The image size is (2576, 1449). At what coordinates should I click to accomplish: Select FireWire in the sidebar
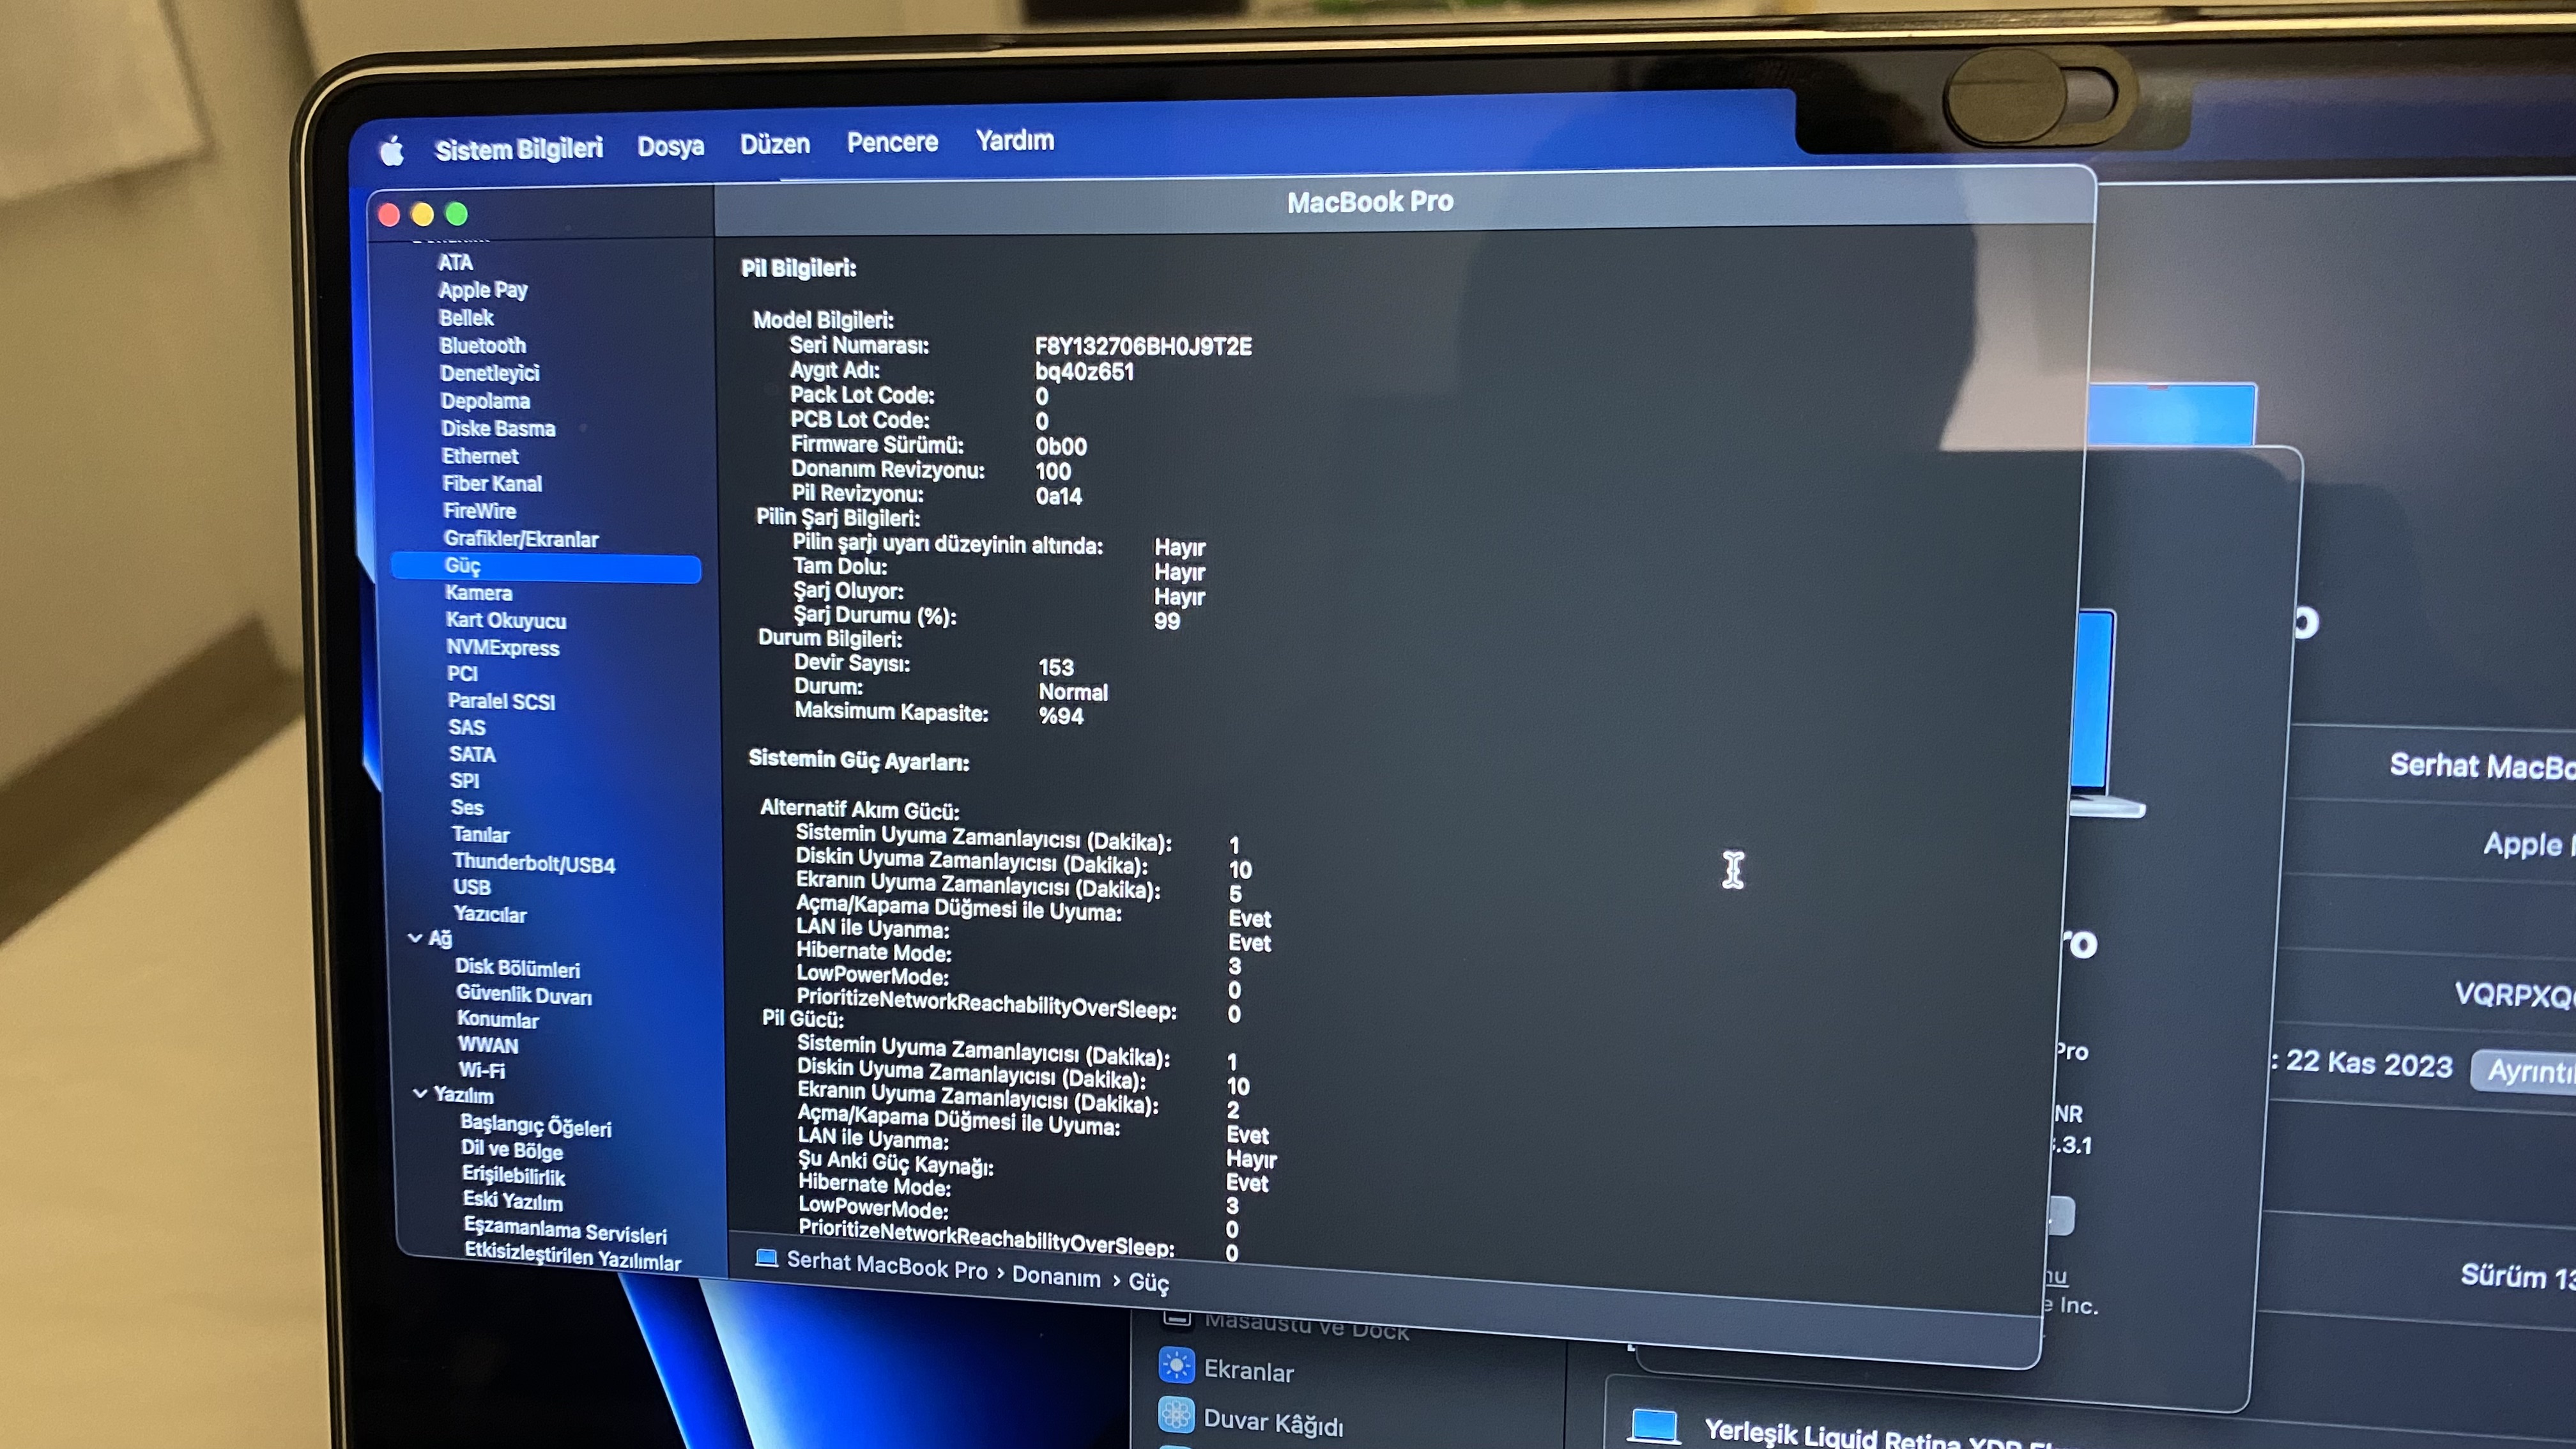click(480, 511)
